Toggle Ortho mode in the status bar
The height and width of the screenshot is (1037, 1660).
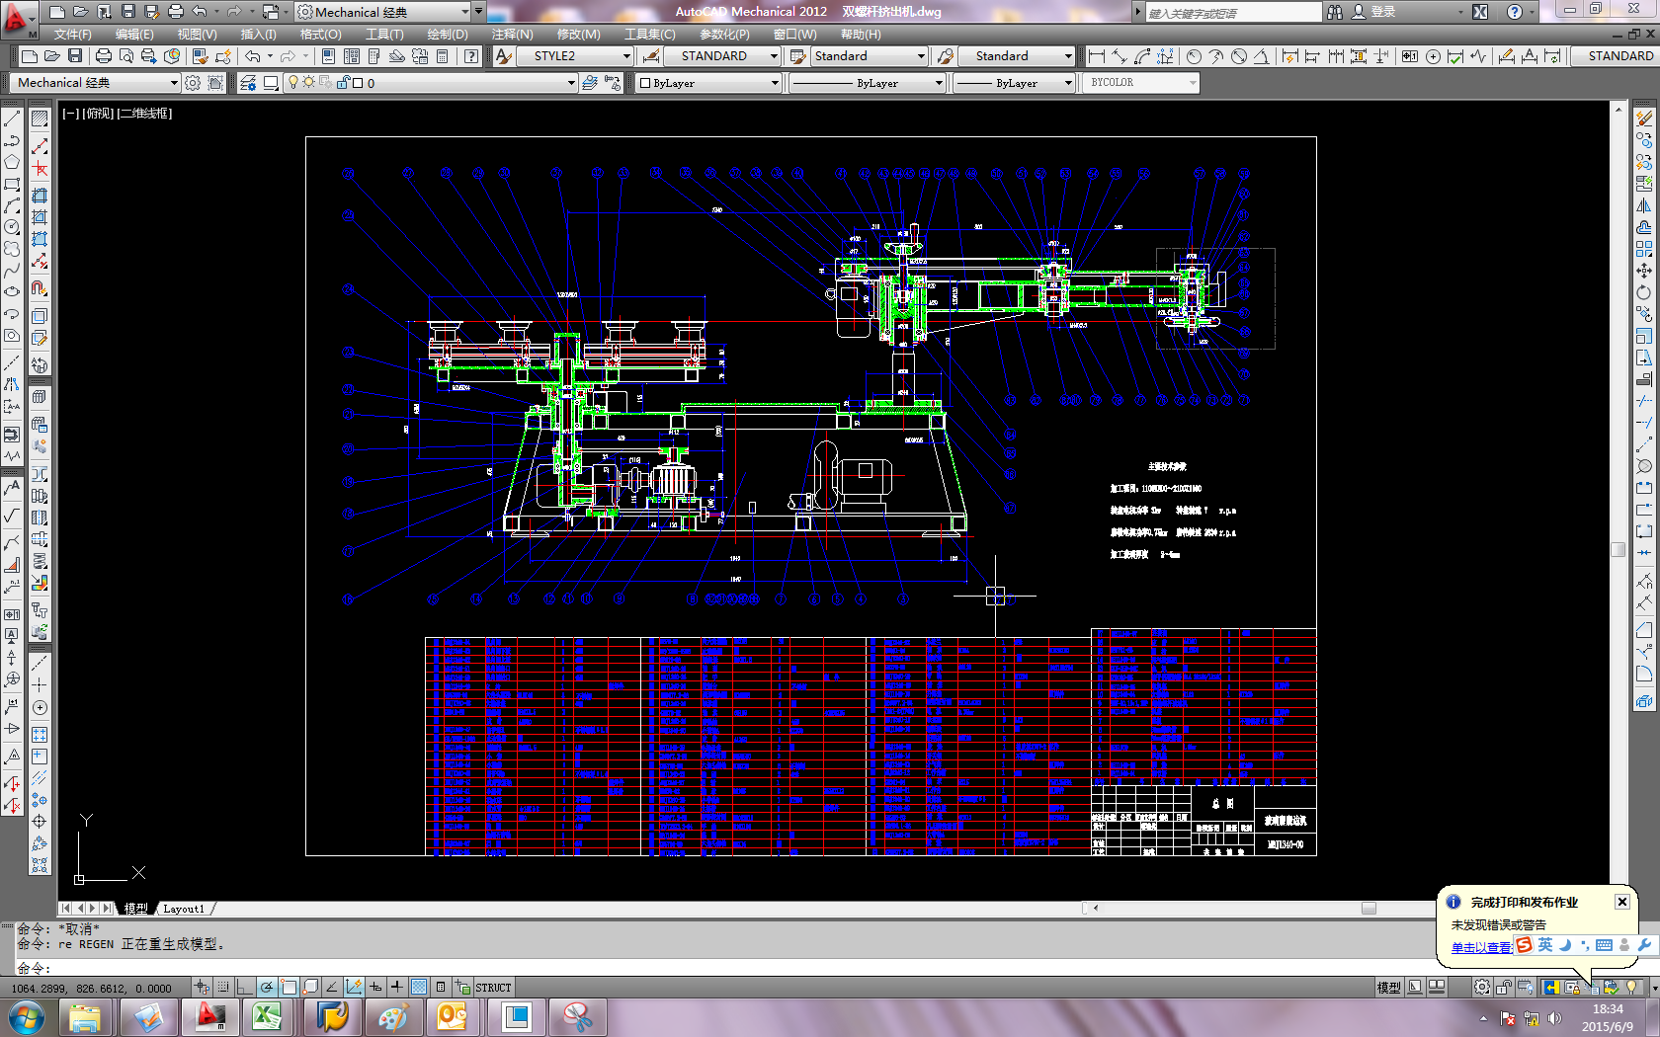(x=245, y=987)
